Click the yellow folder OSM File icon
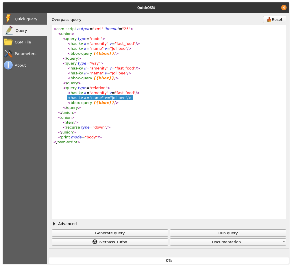 8,42
